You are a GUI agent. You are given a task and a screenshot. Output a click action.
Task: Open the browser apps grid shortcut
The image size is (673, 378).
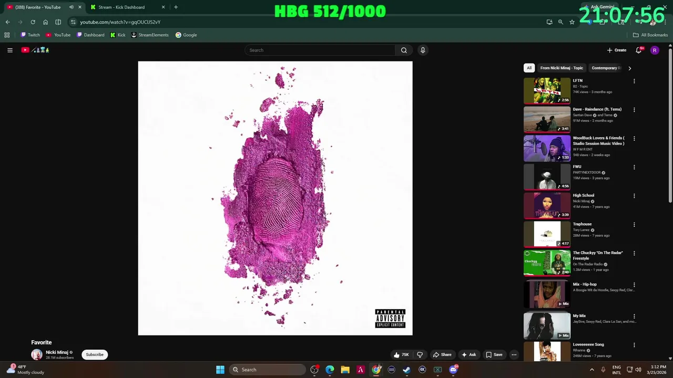7,35
